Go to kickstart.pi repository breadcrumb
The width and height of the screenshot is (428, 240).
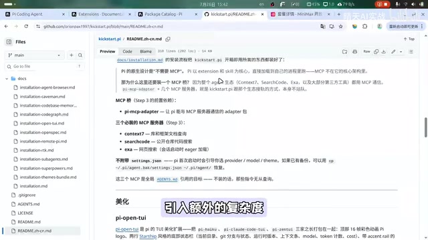point(110,39)
